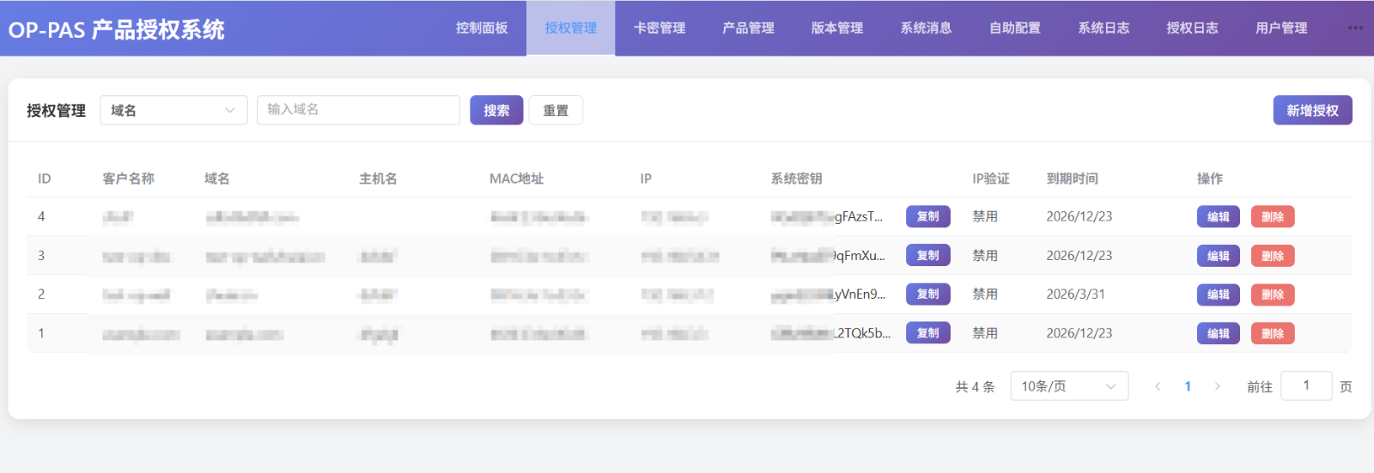The image size is (1374, 473).
Task: Edit the authorization with ID 2
Action: click(x=1218, y=294)
